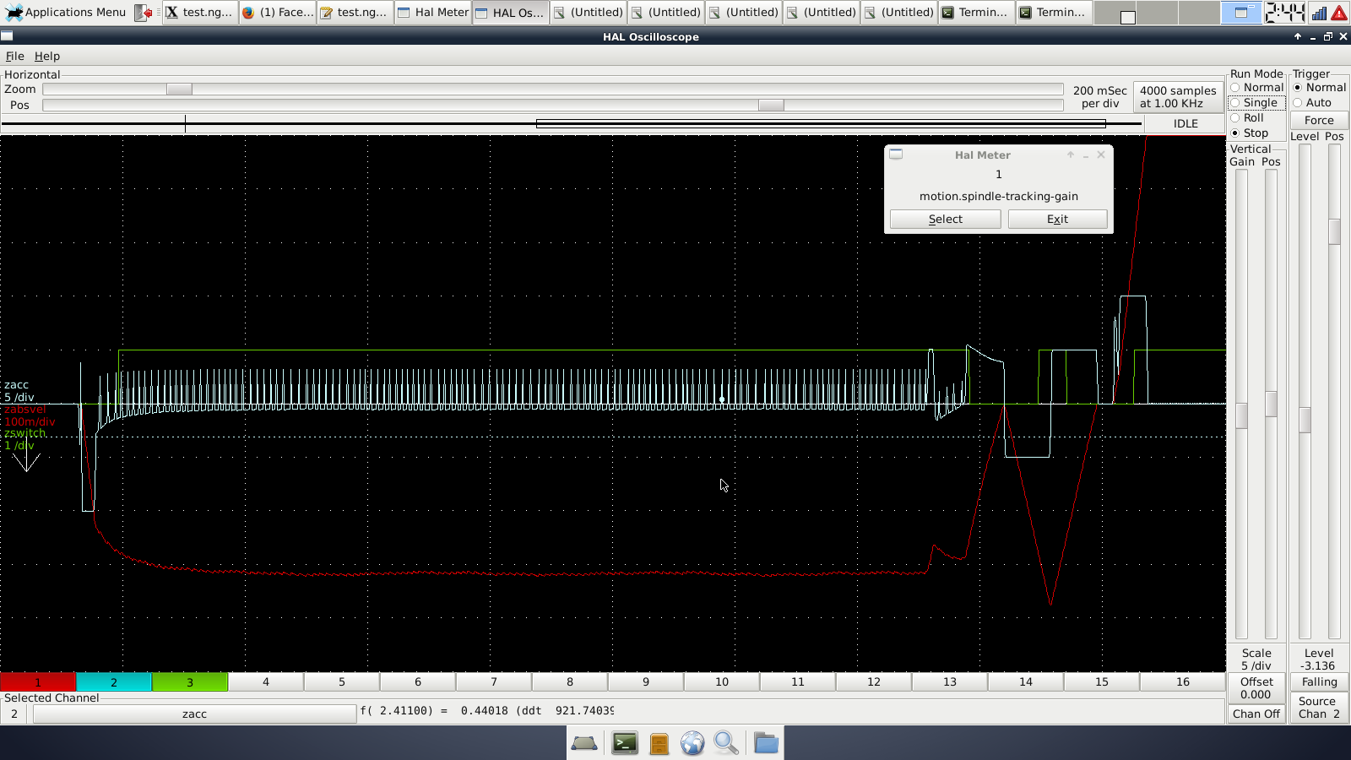
Task: Open the orange notes dock icon
Action: pos(659,743)
